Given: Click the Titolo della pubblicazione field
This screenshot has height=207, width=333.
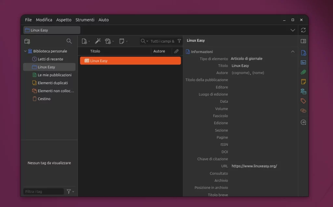Looking at the screenshot, I should [x=262, y=80].
